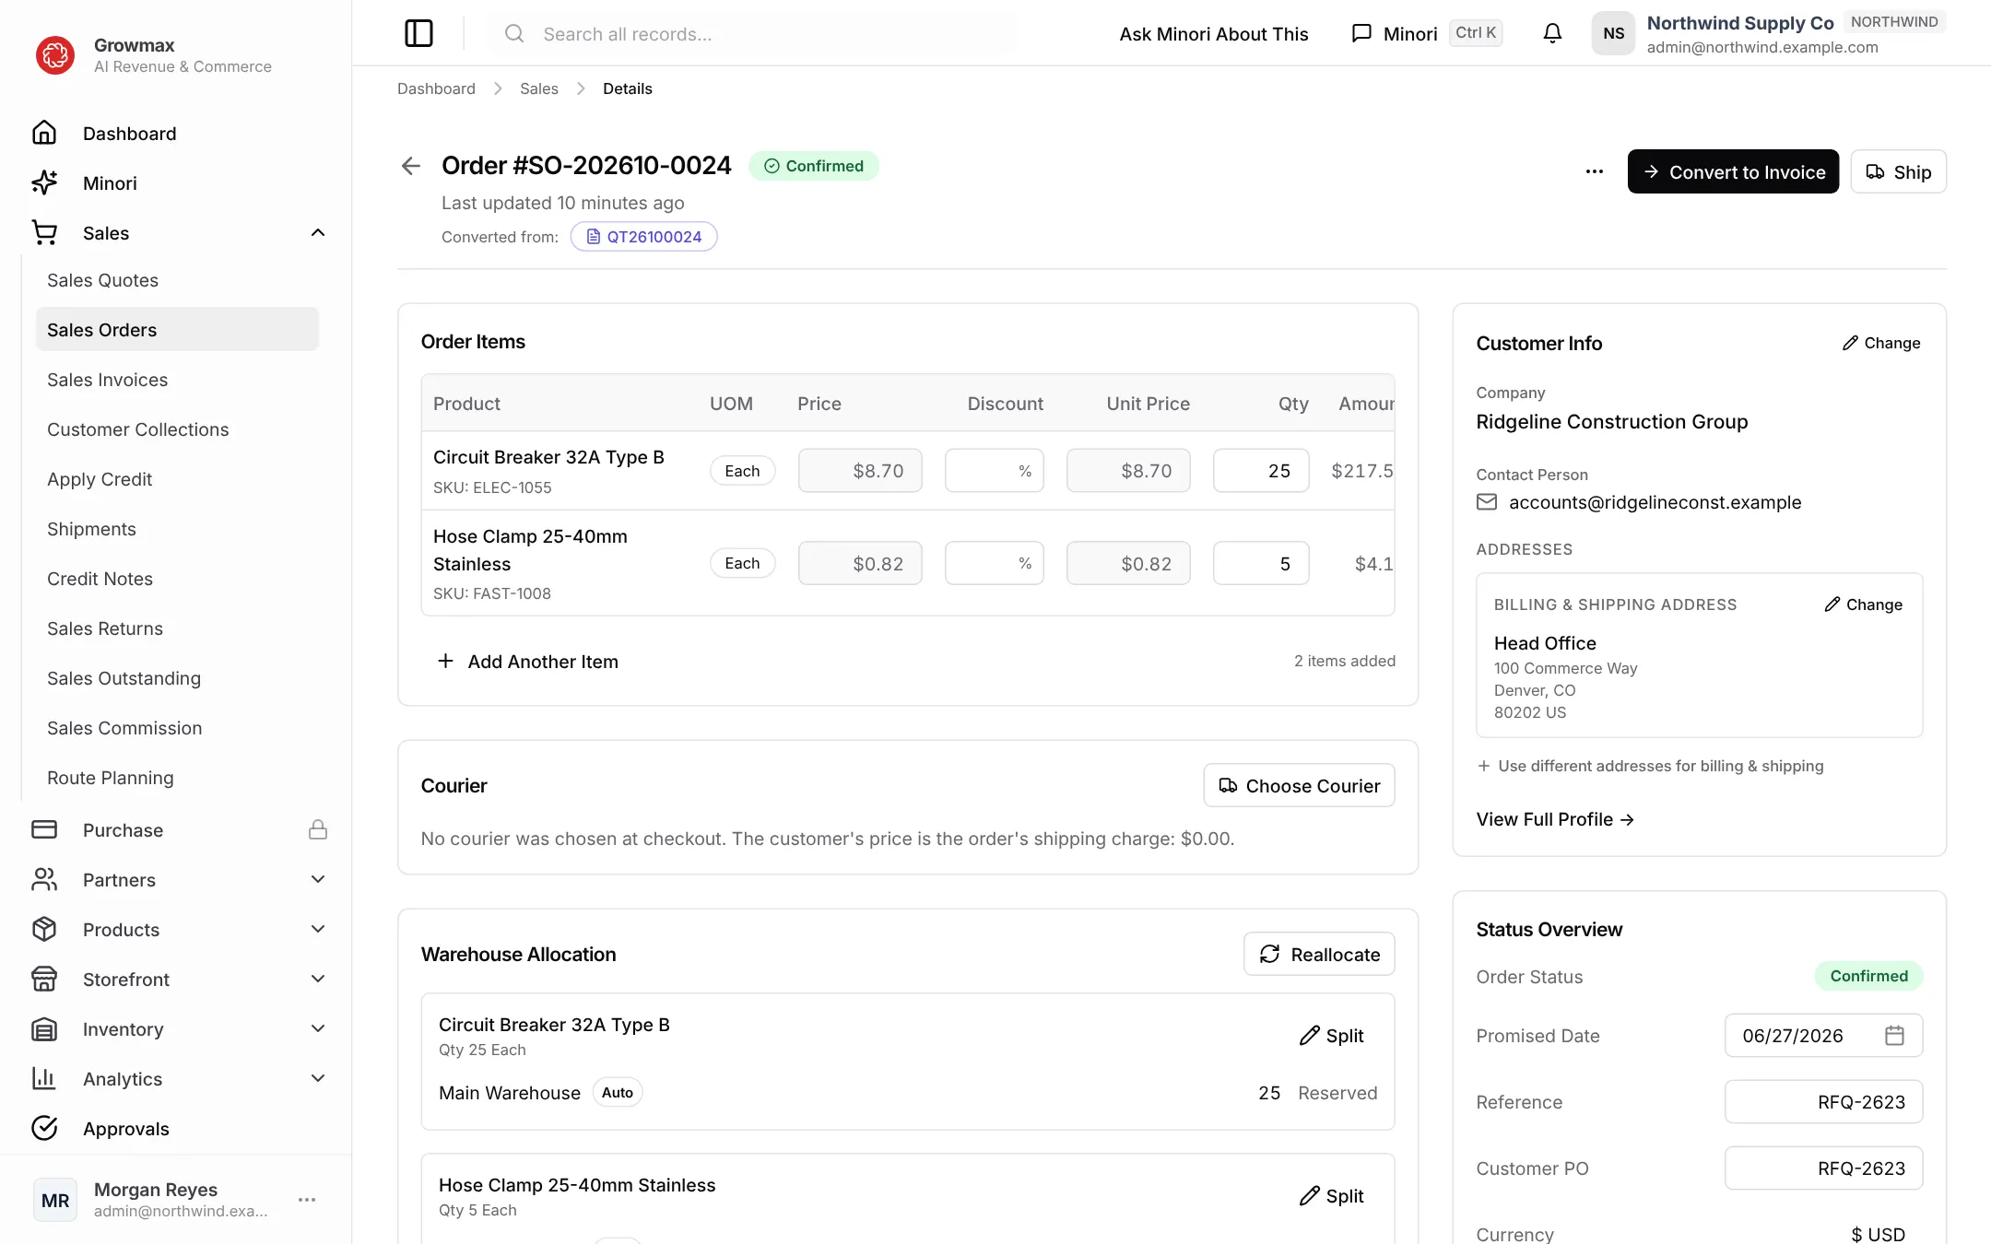Click the Purchase lock icon
This screenshot has height=1244, width=1991.
(x=318, y=829)
